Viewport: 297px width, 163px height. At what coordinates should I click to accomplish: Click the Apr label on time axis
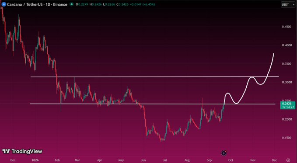100,160
